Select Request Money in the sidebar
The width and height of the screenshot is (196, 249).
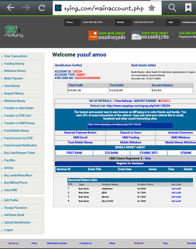pyautogui.click(x=14, y=93)
